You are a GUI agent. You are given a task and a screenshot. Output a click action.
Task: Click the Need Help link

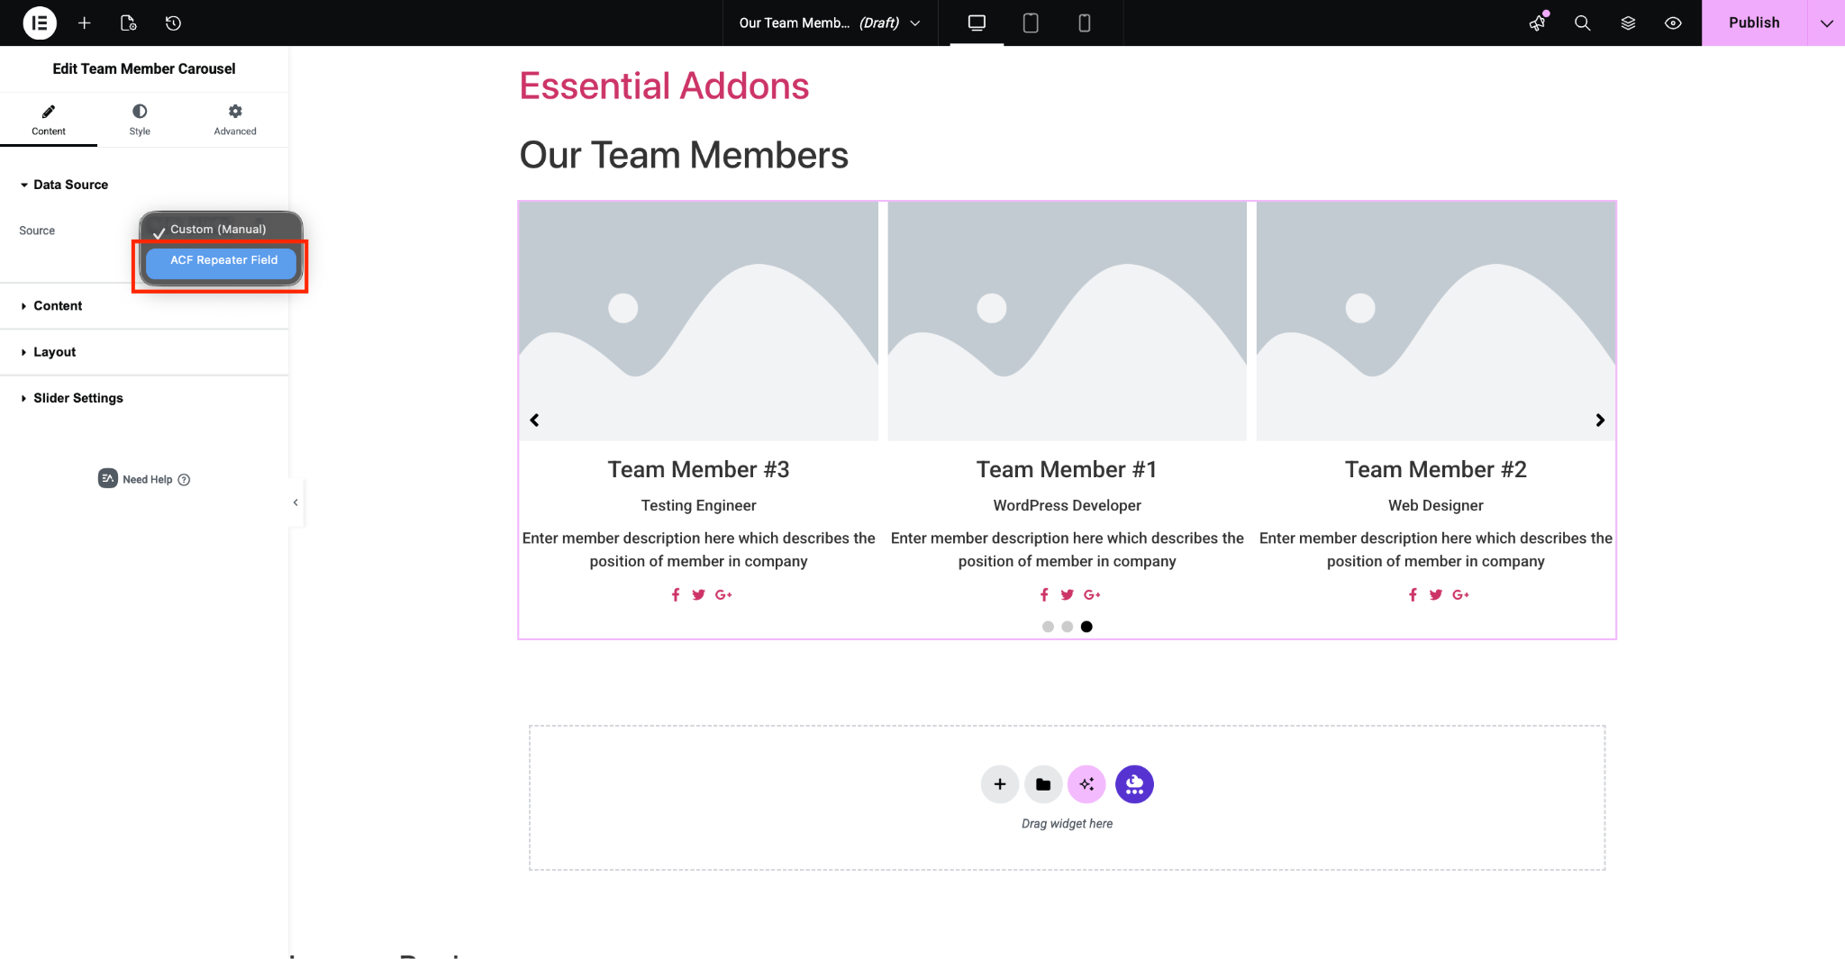pyautogui.click(x=144, y=479)
